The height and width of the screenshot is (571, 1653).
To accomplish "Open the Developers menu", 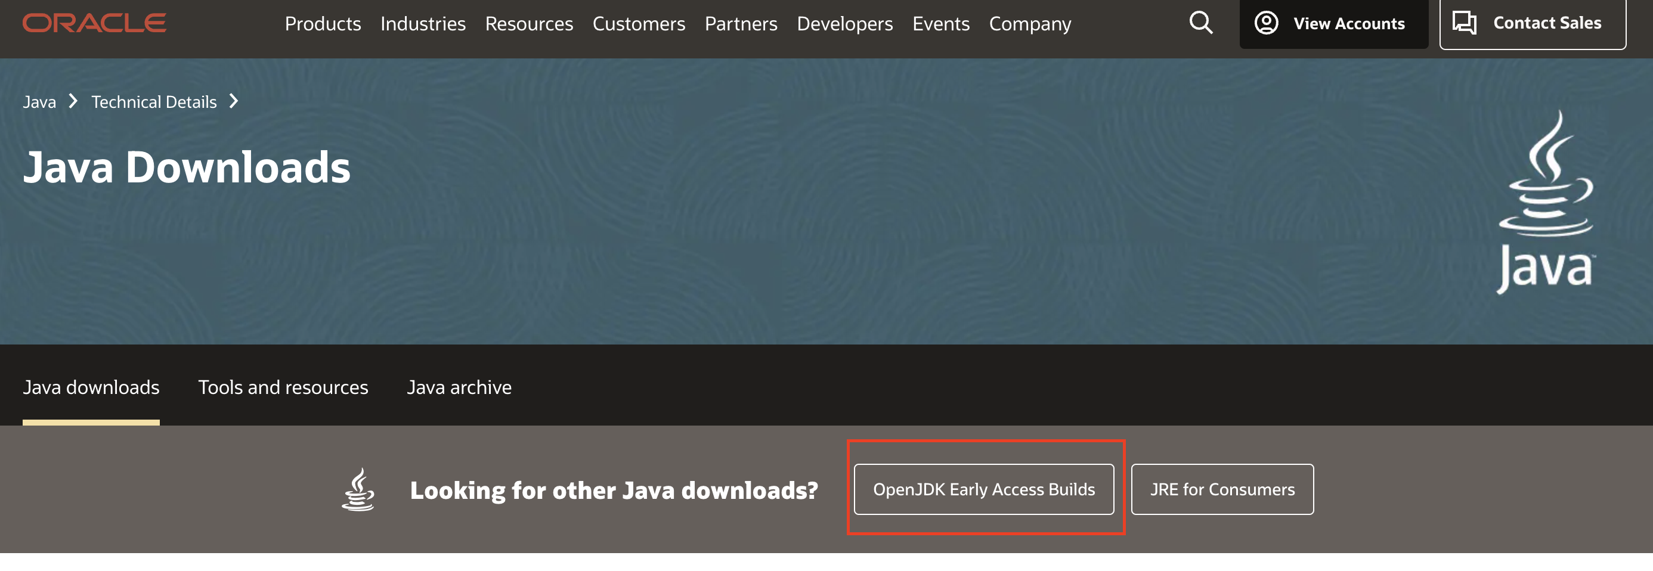I will pos(844,24).
